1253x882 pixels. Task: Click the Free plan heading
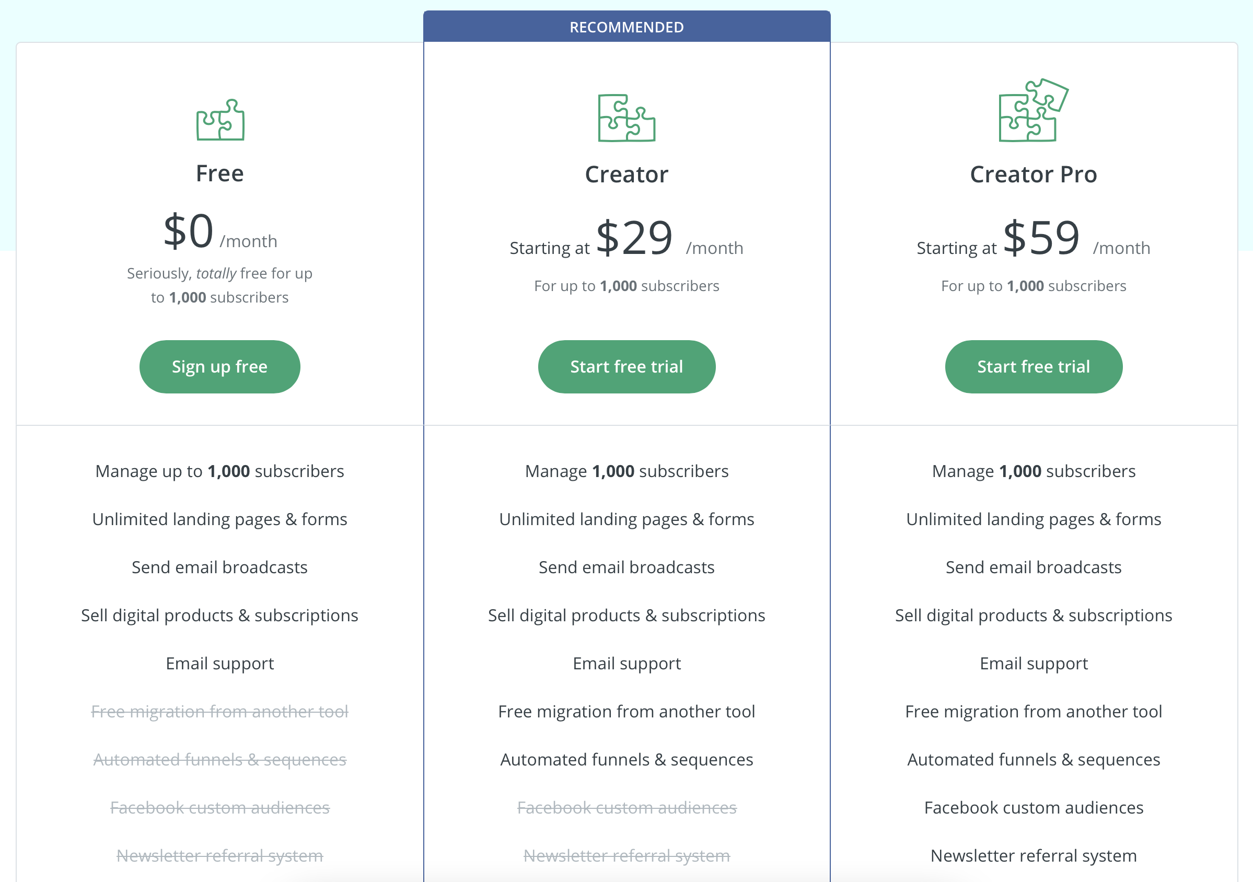[220, 173]
